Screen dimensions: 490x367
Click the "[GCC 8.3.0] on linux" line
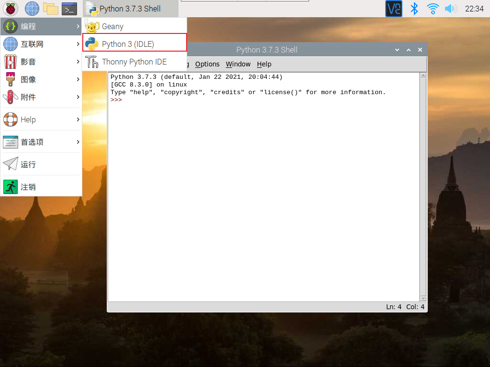coord(149,85)
